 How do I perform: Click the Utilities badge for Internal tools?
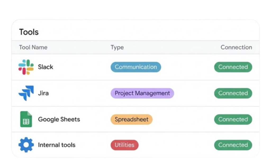[x=124, y=145]
